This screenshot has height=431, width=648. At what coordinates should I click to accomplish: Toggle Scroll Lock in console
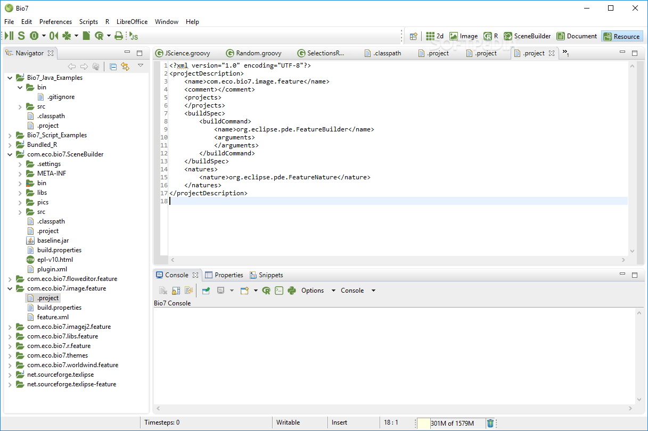(176, 291)
